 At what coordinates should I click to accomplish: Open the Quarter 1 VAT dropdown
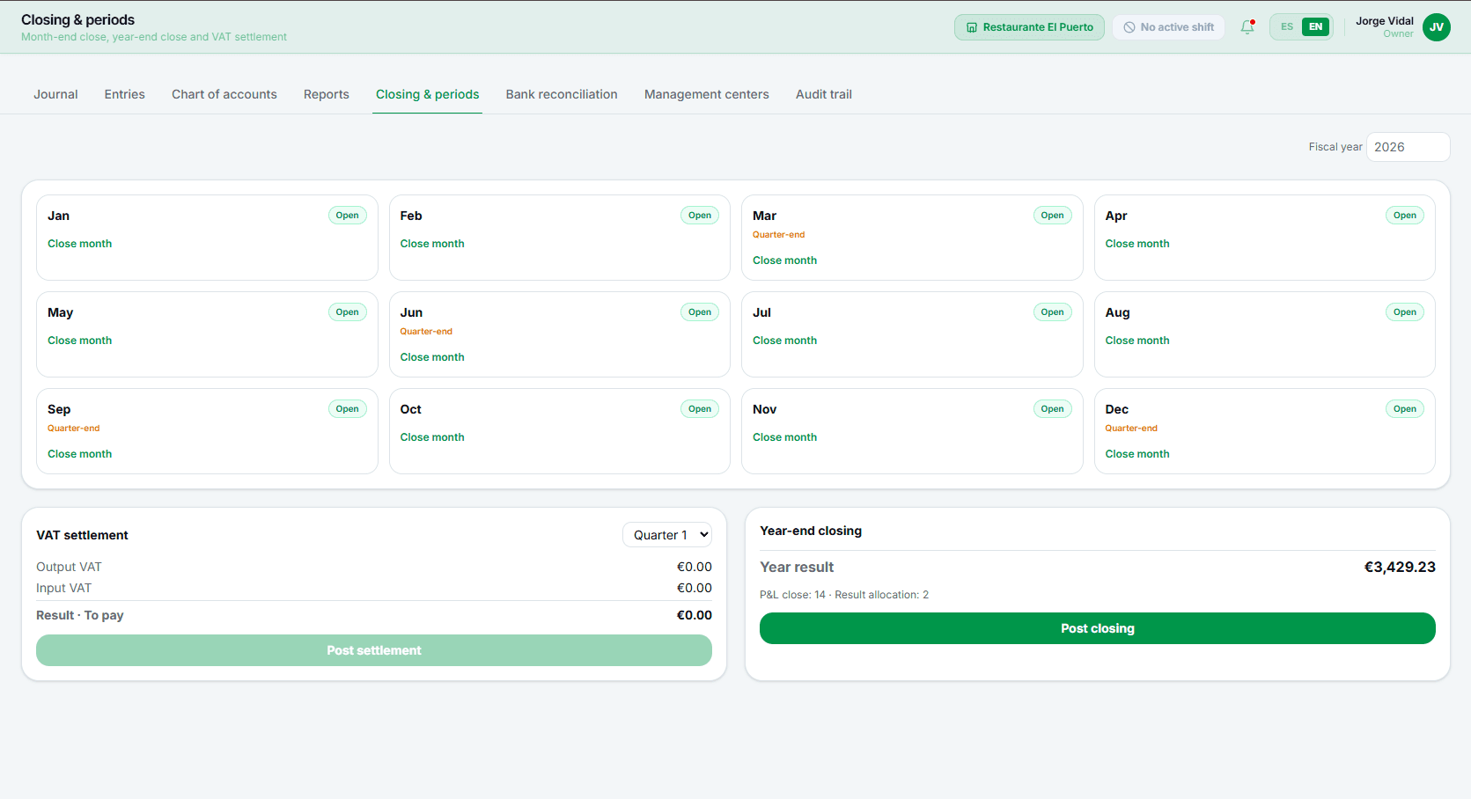pos(667,535)
